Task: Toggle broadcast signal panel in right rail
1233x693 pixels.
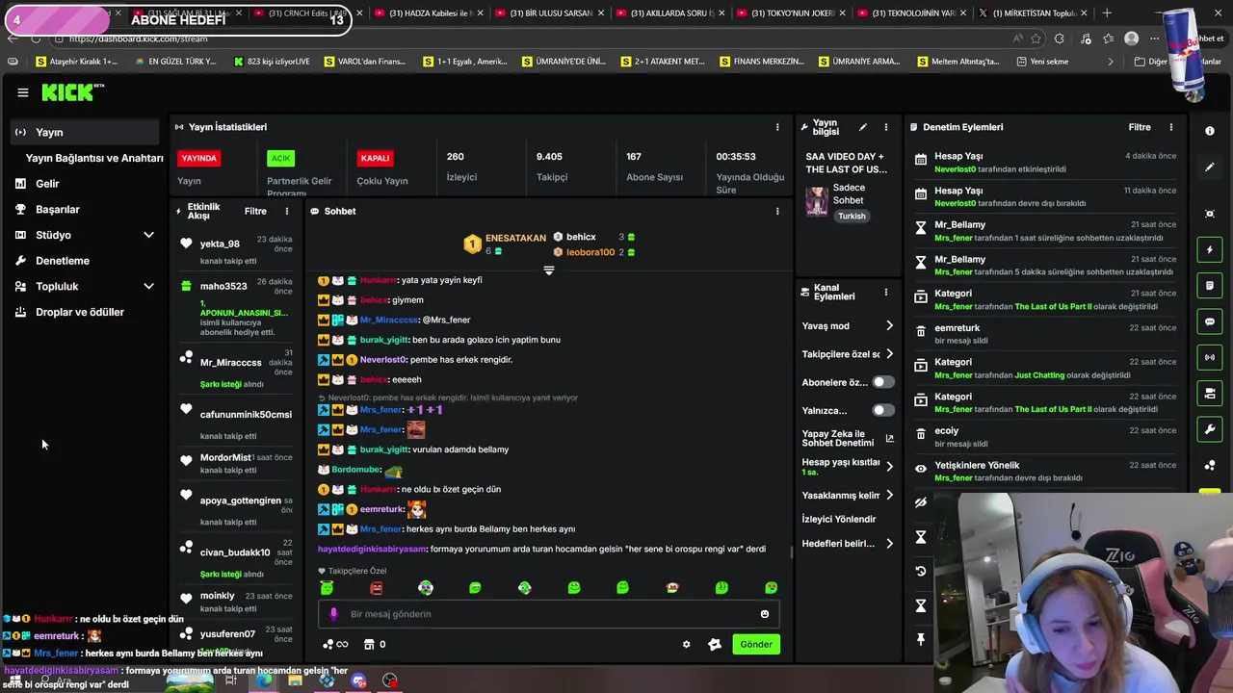Action: pos(1210,357)
